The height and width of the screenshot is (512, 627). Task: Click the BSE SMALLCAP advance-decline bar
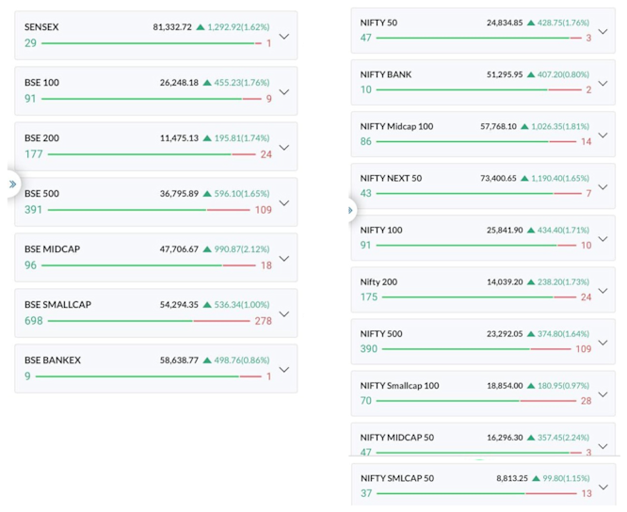pyautogui.click(x=149, y=321)
